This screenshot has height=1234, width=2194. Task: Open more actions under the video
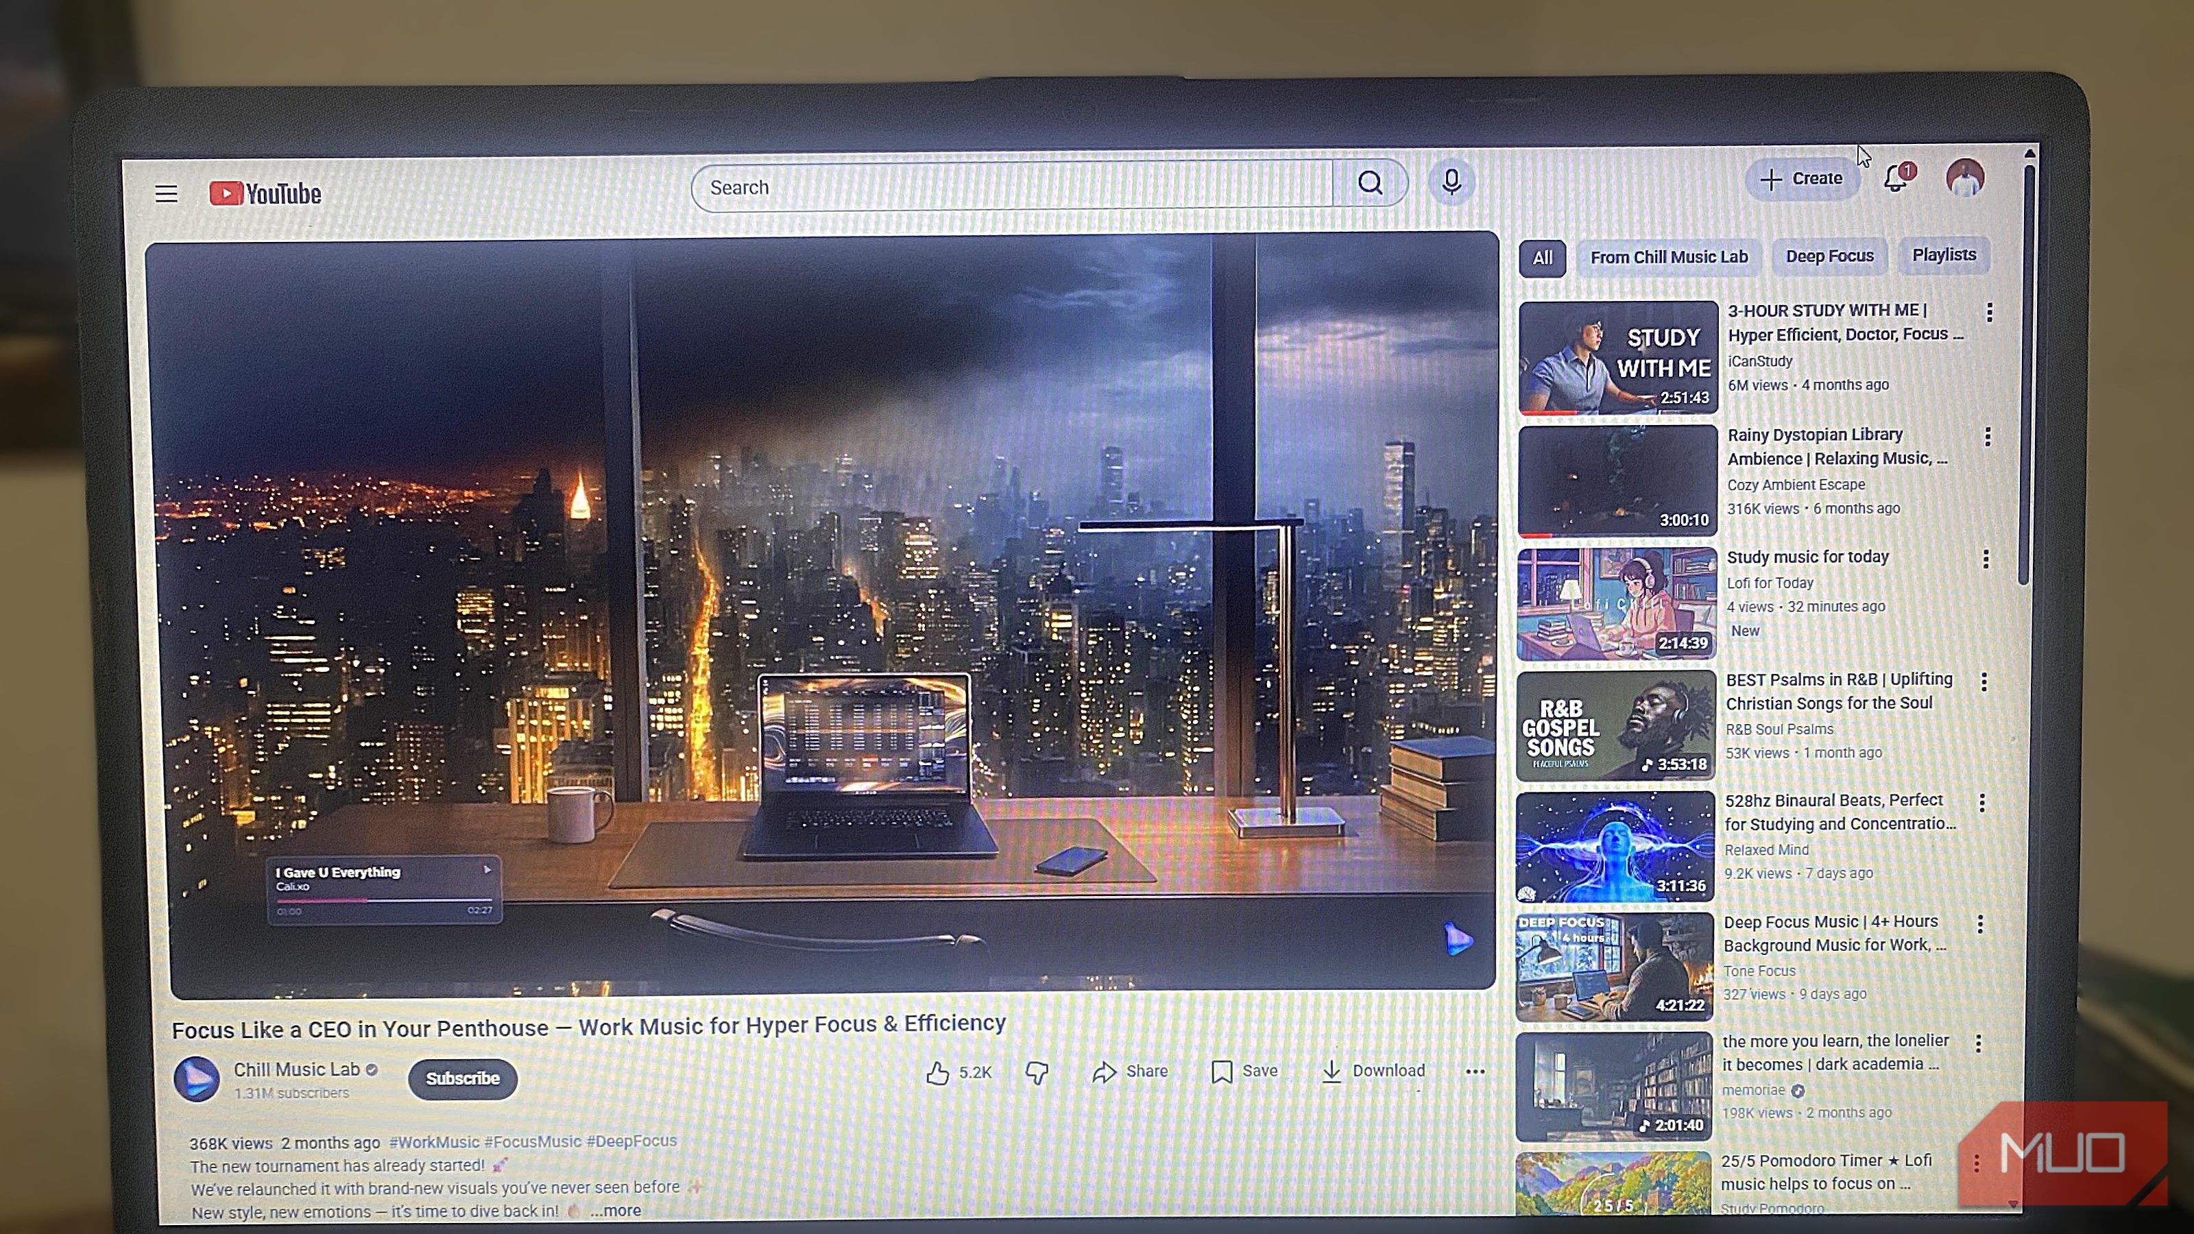pos(1475,1072)
